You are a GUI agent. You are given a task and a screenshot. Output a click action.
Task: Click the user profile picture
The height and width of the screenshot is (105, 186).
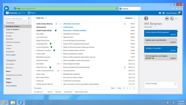[180, 13]
